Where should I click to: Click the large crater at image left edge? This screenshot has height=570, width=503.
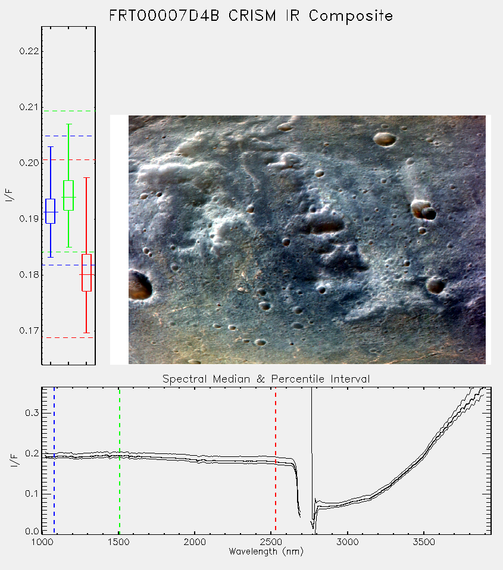tap(139, 285)
